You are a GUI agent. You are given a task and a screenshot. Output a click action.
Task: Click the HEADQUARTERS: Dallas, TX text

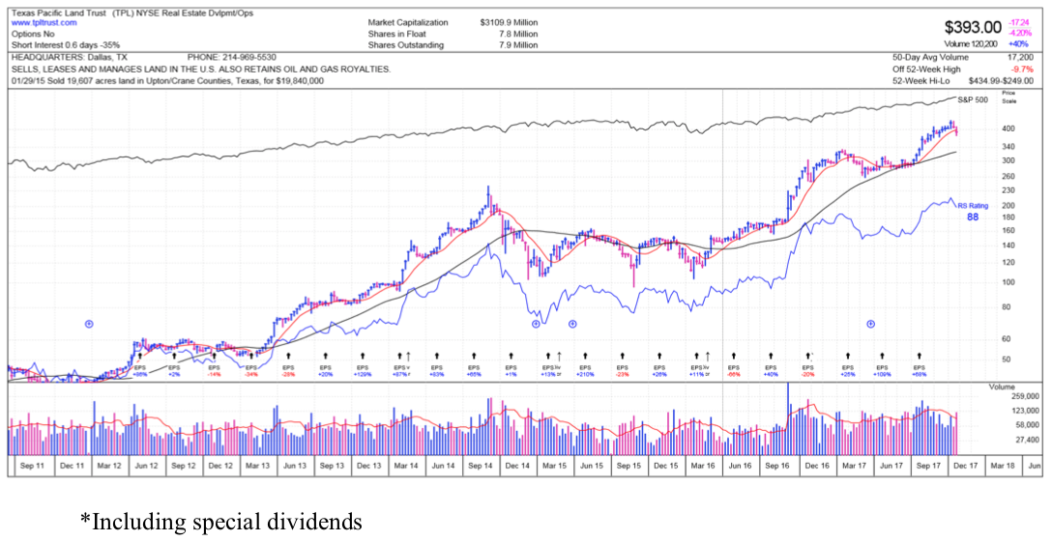click(69, 58)
